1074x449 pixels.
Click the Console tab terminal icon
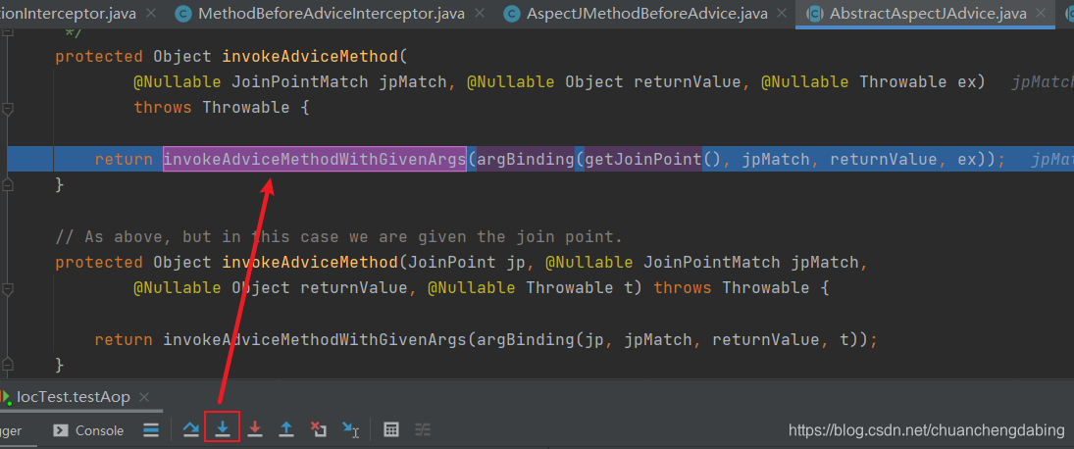(x=60, y=430)
